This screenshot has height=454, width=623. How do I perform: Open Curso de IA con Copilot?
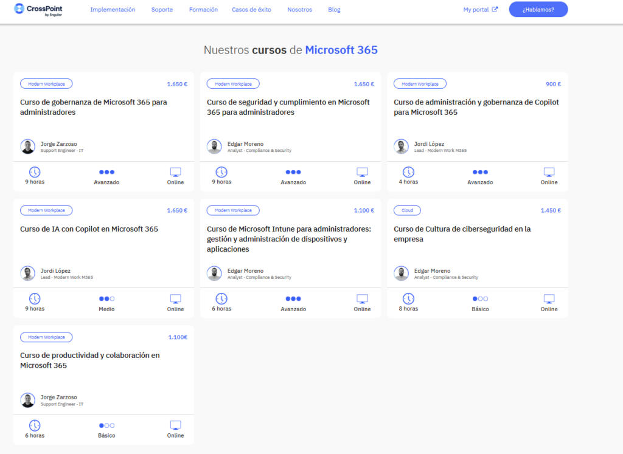[x=89, y=229]
